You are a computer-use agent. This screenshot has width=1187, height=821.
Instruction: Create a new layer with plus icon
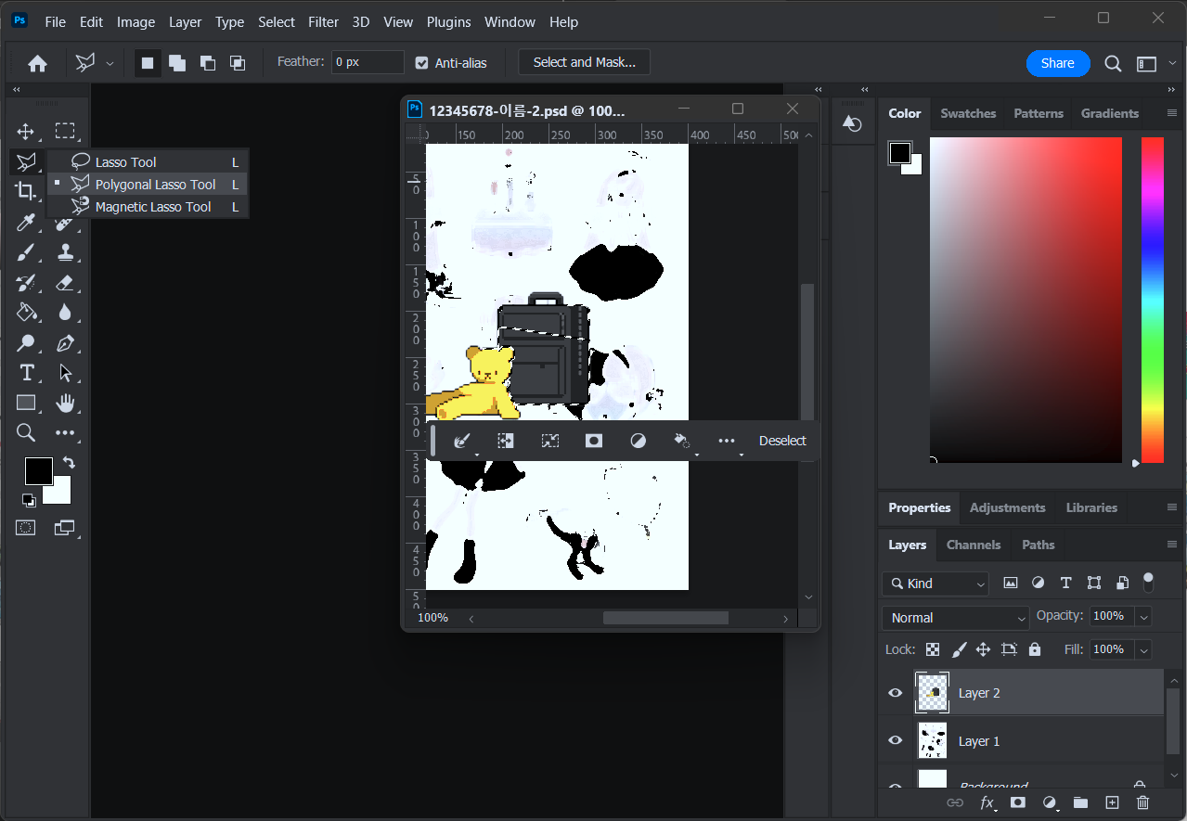(1112, 802)
